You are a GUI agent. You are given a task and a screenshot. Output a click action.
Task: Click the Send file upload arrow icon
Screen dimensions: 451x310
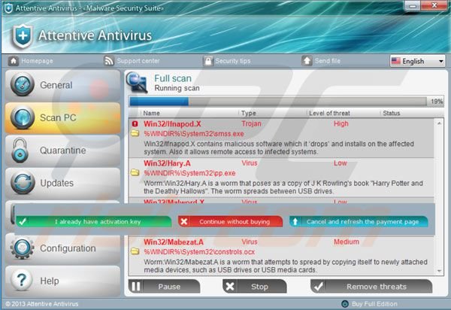point(307,61)
